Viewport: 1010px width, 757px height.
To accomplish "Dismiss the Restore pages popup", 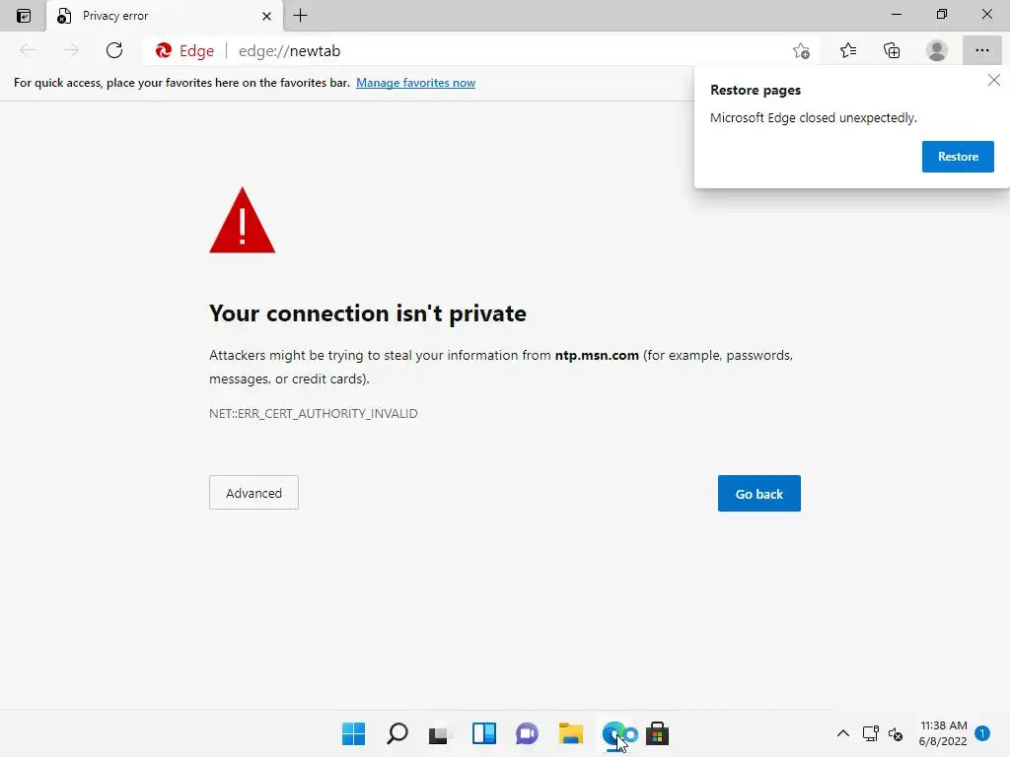I will 994,80.
